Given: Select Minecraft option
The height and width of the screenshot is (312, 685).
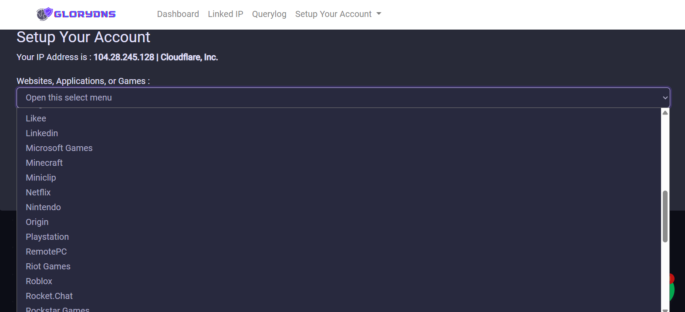Looking at the screenshot, I should pos(339,163).
